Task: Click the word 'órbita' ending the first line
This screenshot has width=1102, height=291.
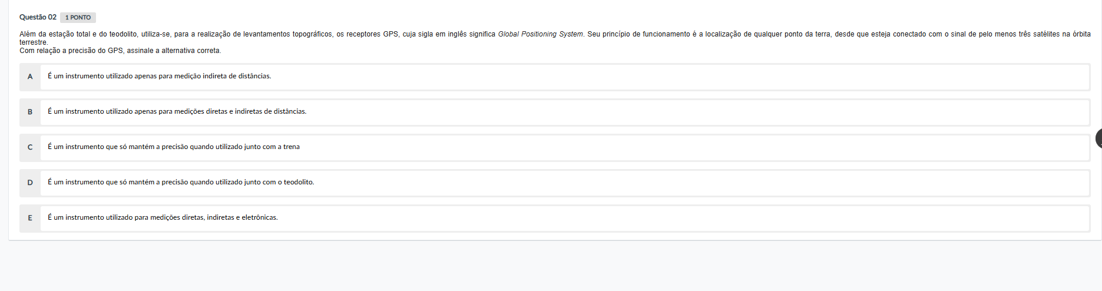Action: tap(1081, 34)
